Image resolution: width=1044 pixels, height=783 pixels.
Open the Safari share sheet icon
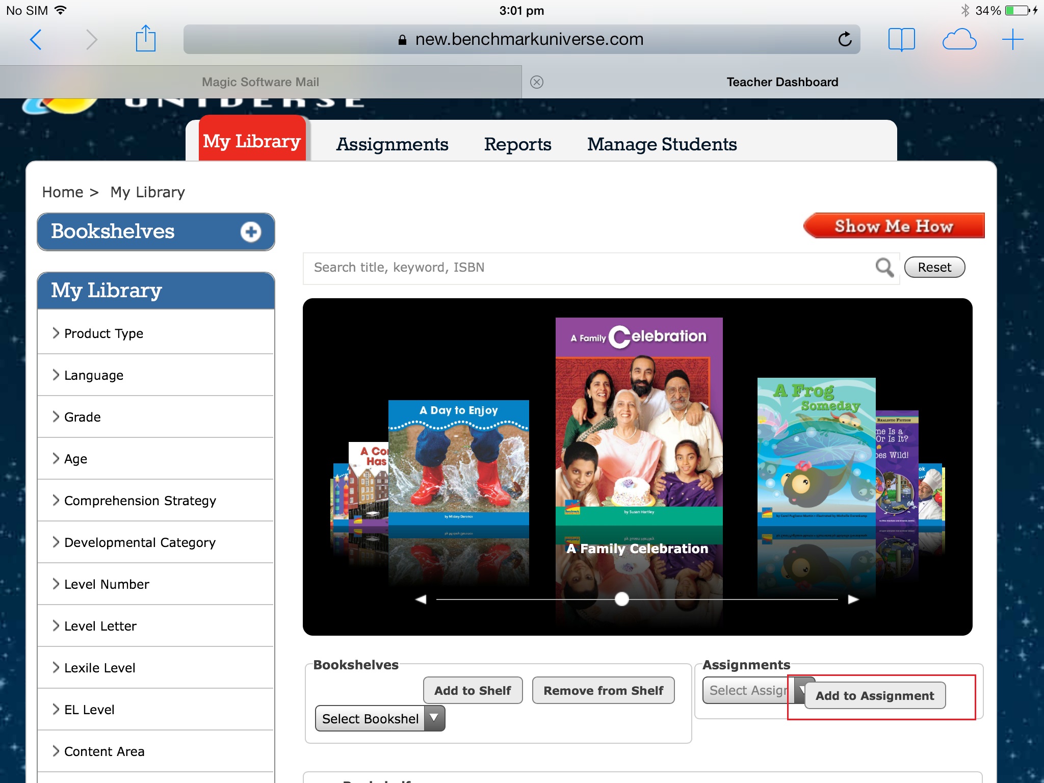click(x=145, y=38)
